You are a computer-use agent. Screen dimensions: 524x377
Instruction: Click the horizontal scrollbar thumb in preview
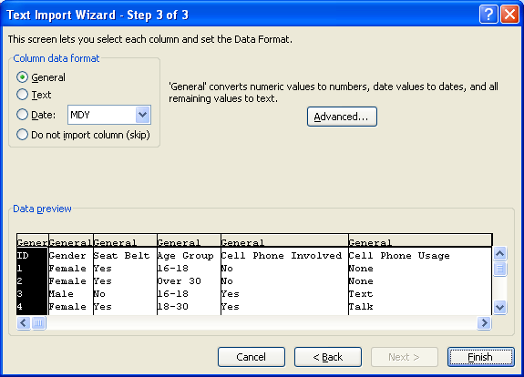point(39,323)
